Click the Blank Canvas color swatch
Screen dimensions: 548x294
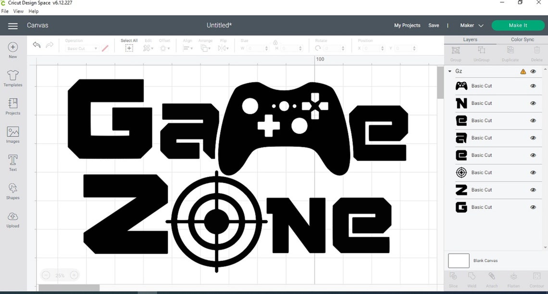[x=458, y=260]
